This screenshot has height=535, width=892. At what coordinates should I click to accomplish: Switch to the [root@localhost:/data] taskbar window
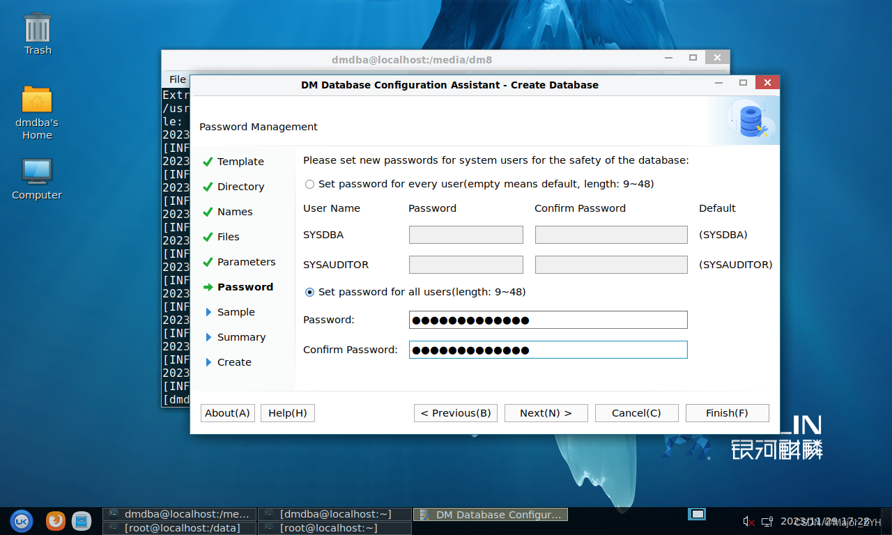(x=180, y=528)
